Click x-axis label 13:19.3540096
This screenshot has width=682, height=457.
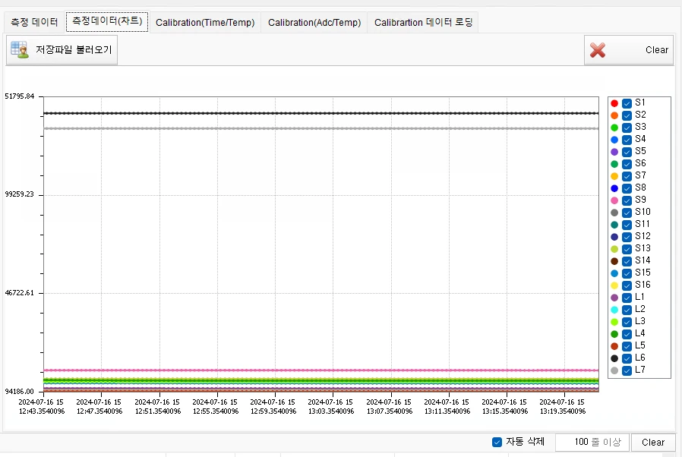coord(563,411)
